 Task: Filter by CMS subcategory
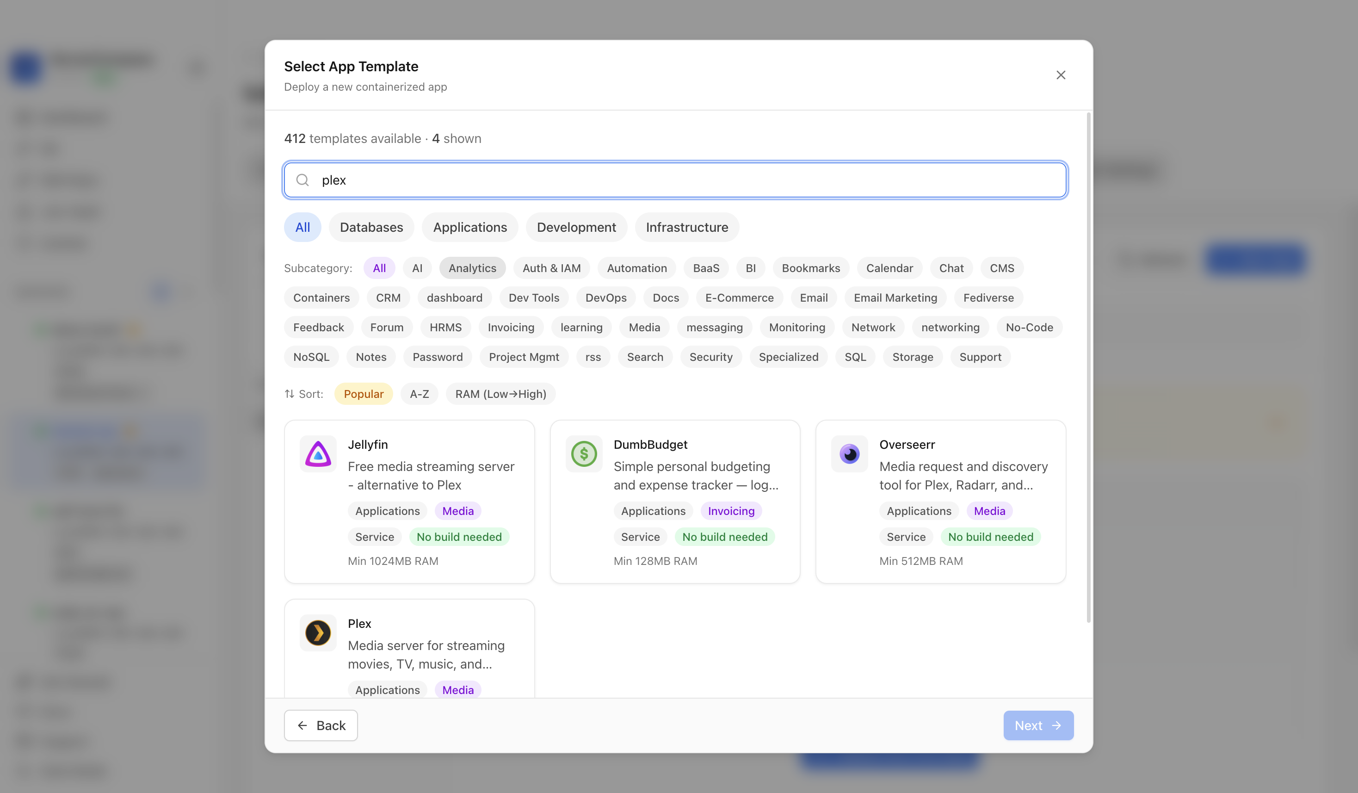(1002, 268)
